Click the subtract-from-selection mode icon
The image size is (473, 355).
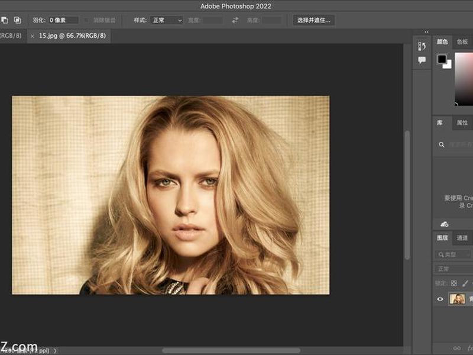tap(4, 20)
